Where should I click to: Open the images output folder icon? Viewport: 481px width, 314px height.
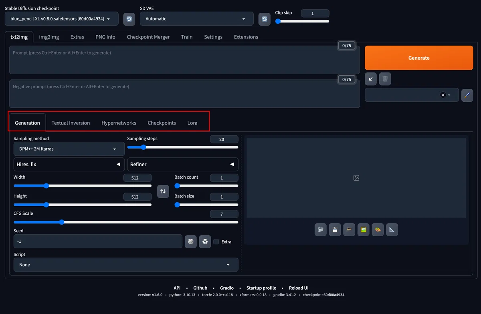tap(321, 230)
